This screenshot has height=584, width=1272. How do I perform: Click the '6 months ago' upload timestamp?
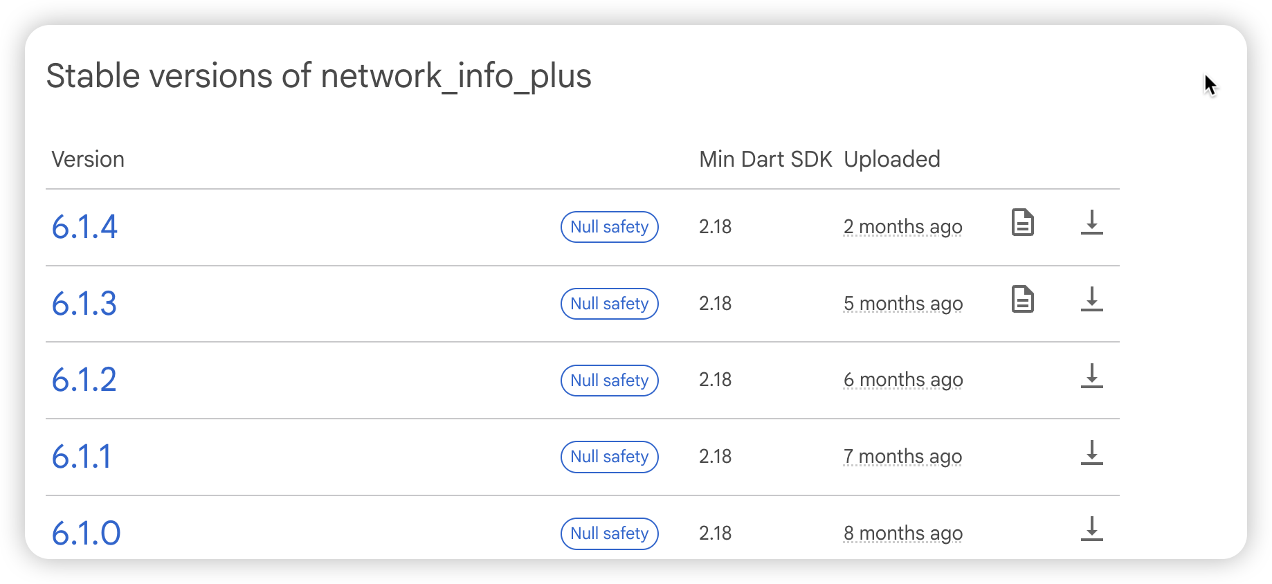click(x=903, y=380)
